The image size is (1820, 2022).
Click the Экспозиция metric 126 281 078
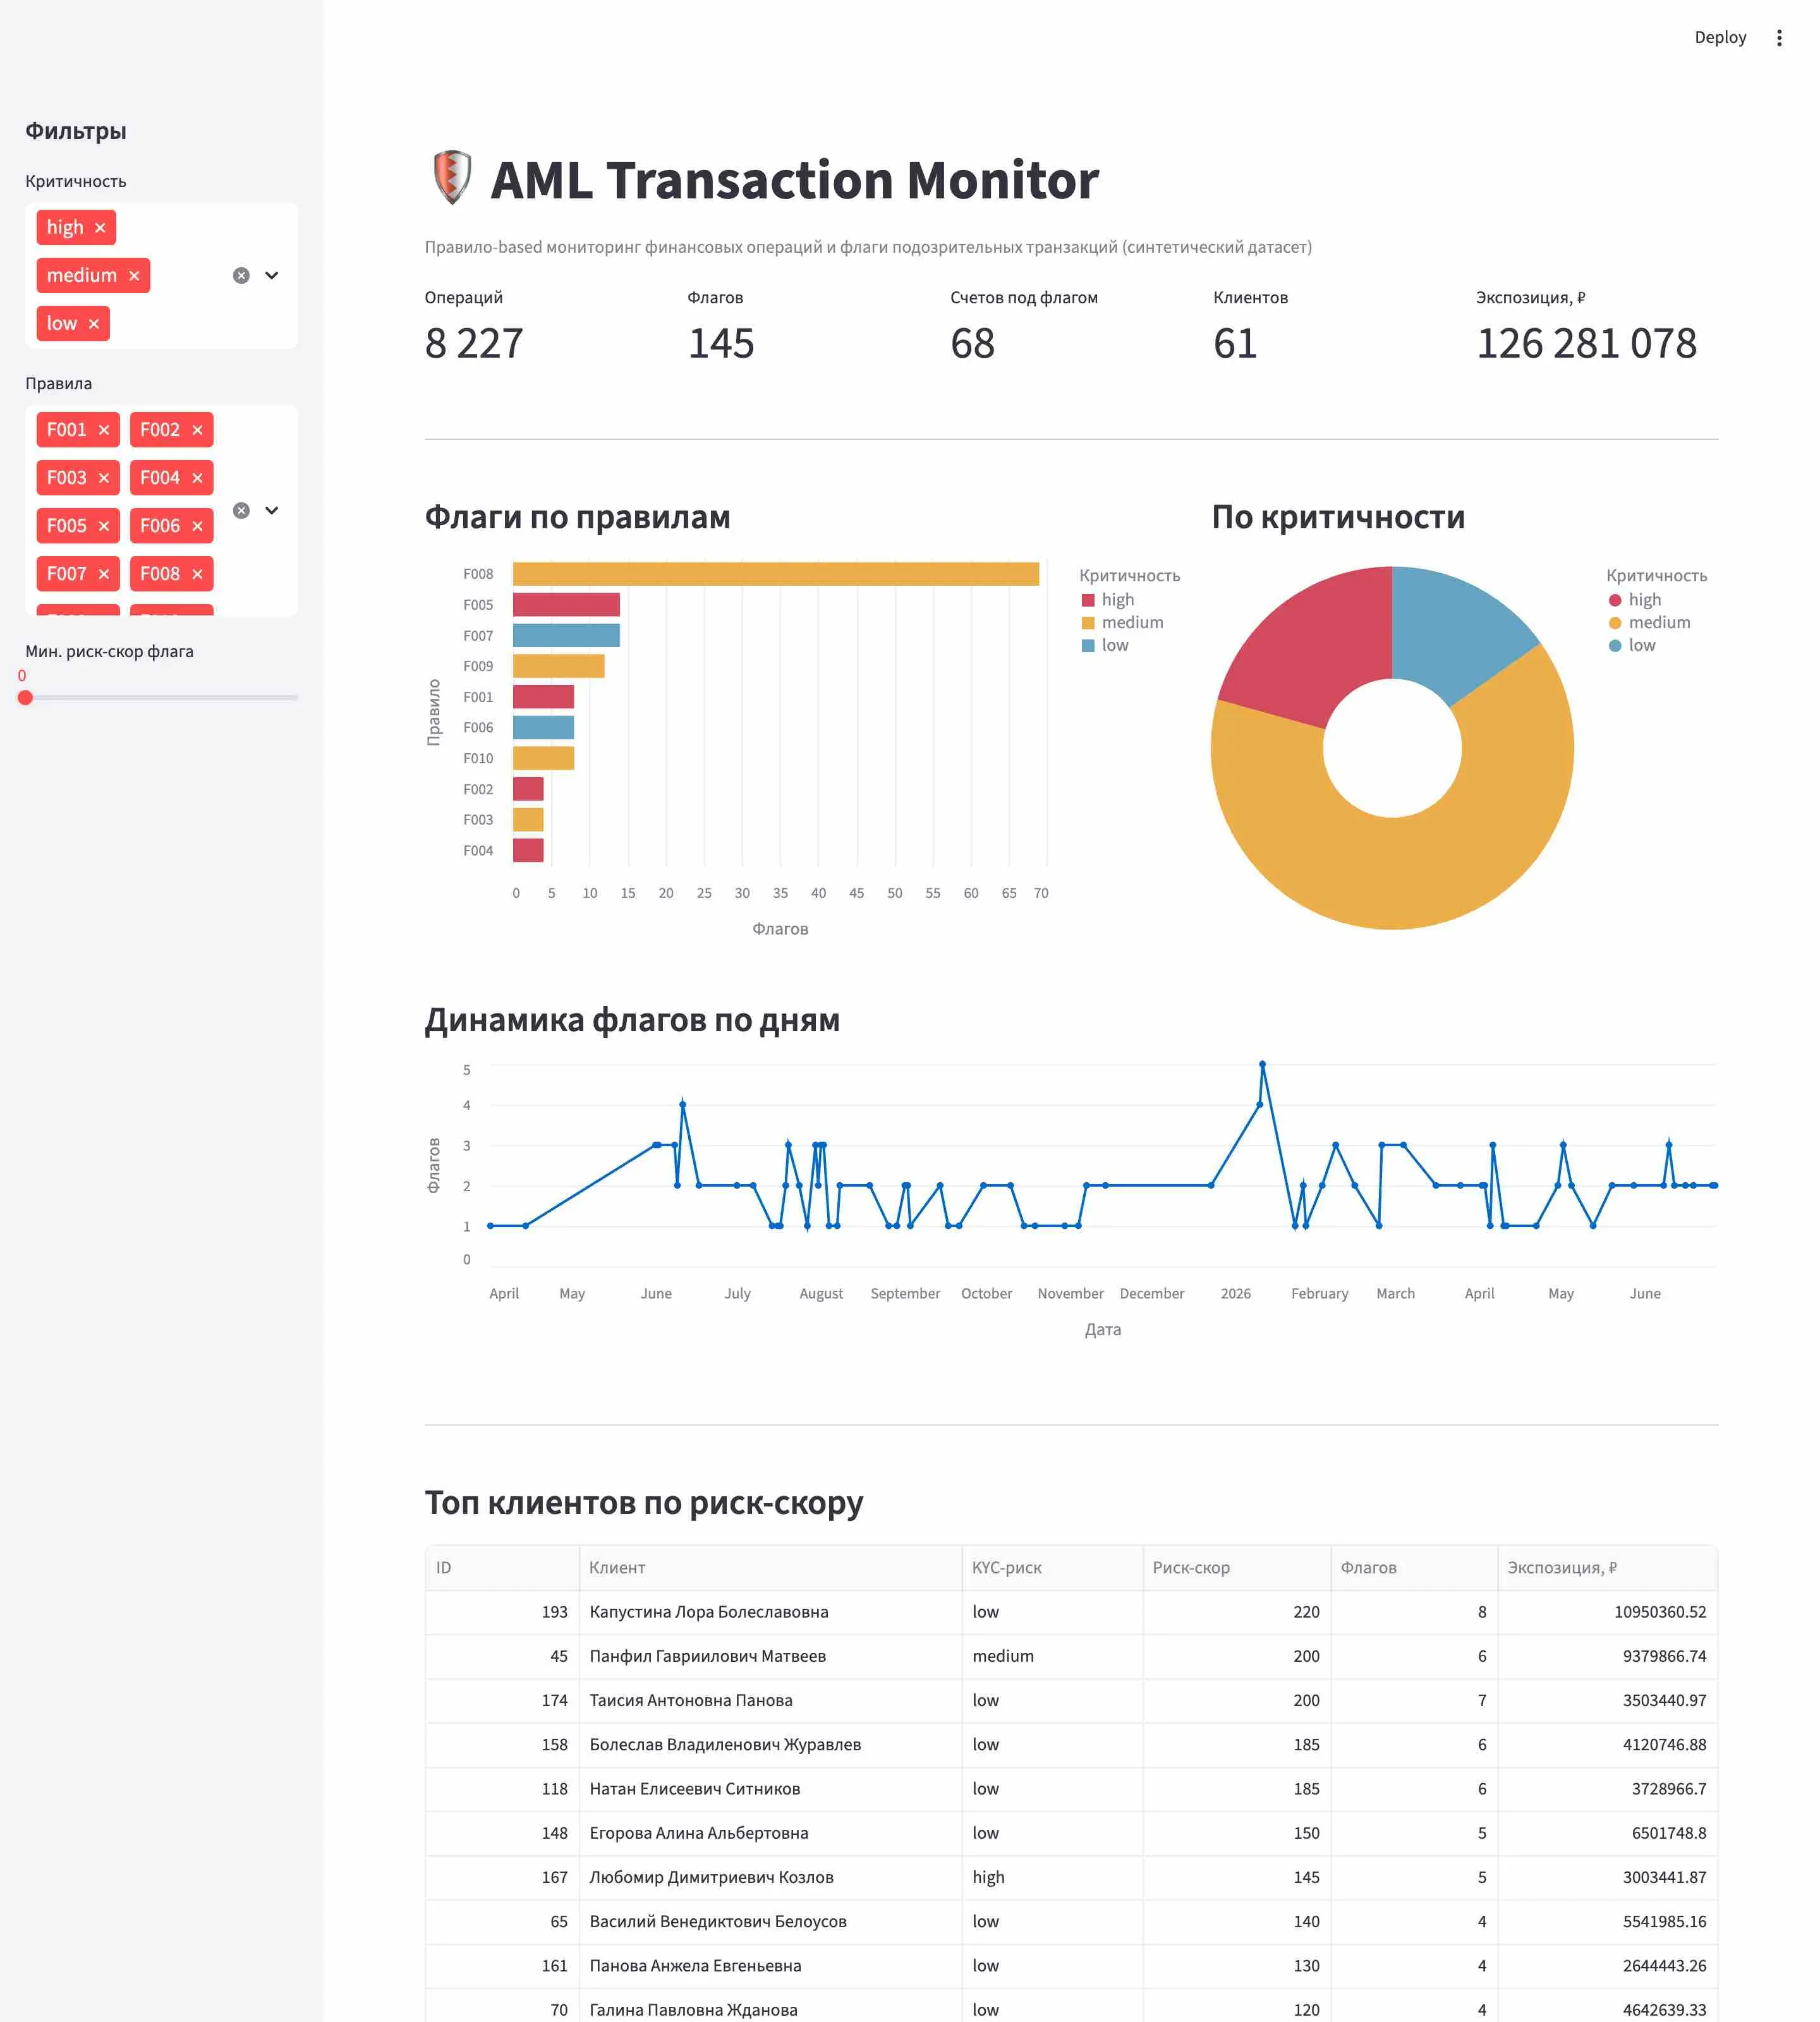(1586, 344)
